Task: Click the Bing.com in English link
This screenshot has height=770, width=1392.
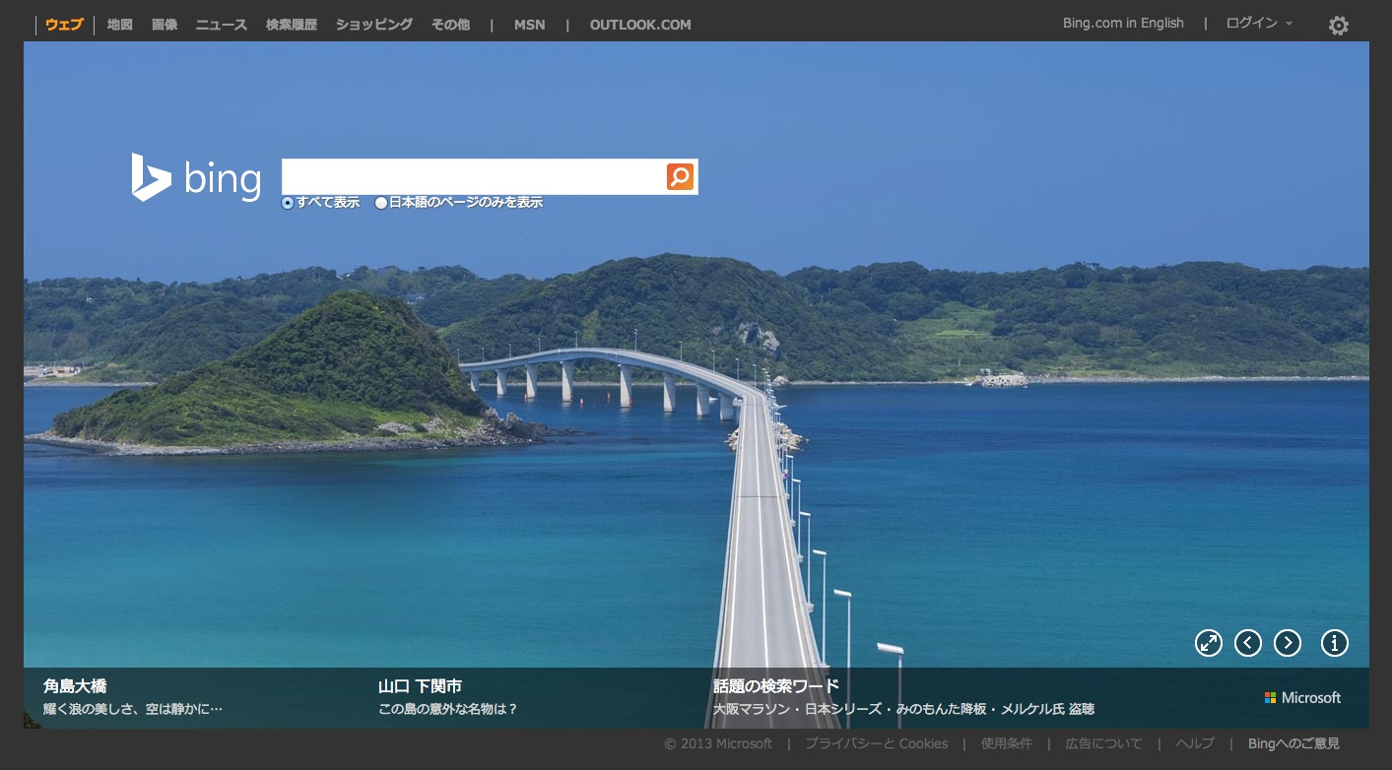Action: tap(1122, 24)
